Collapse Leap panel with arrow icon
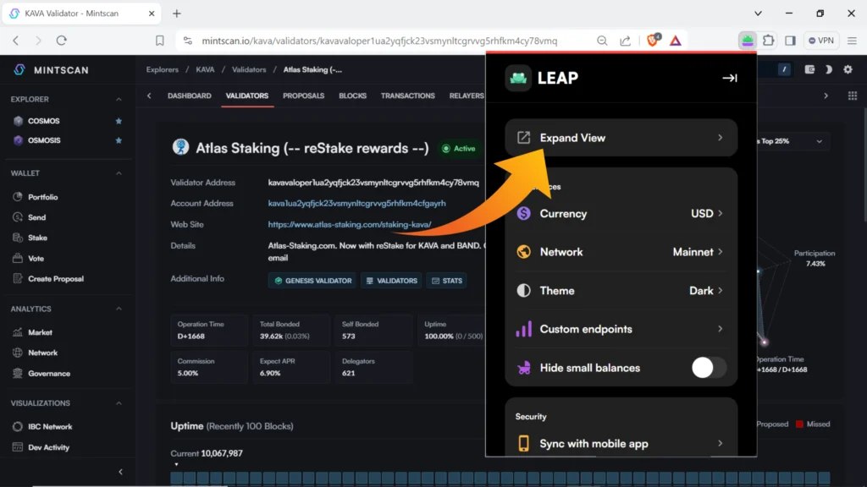This screenshot has height=487, width=867. 729,78
